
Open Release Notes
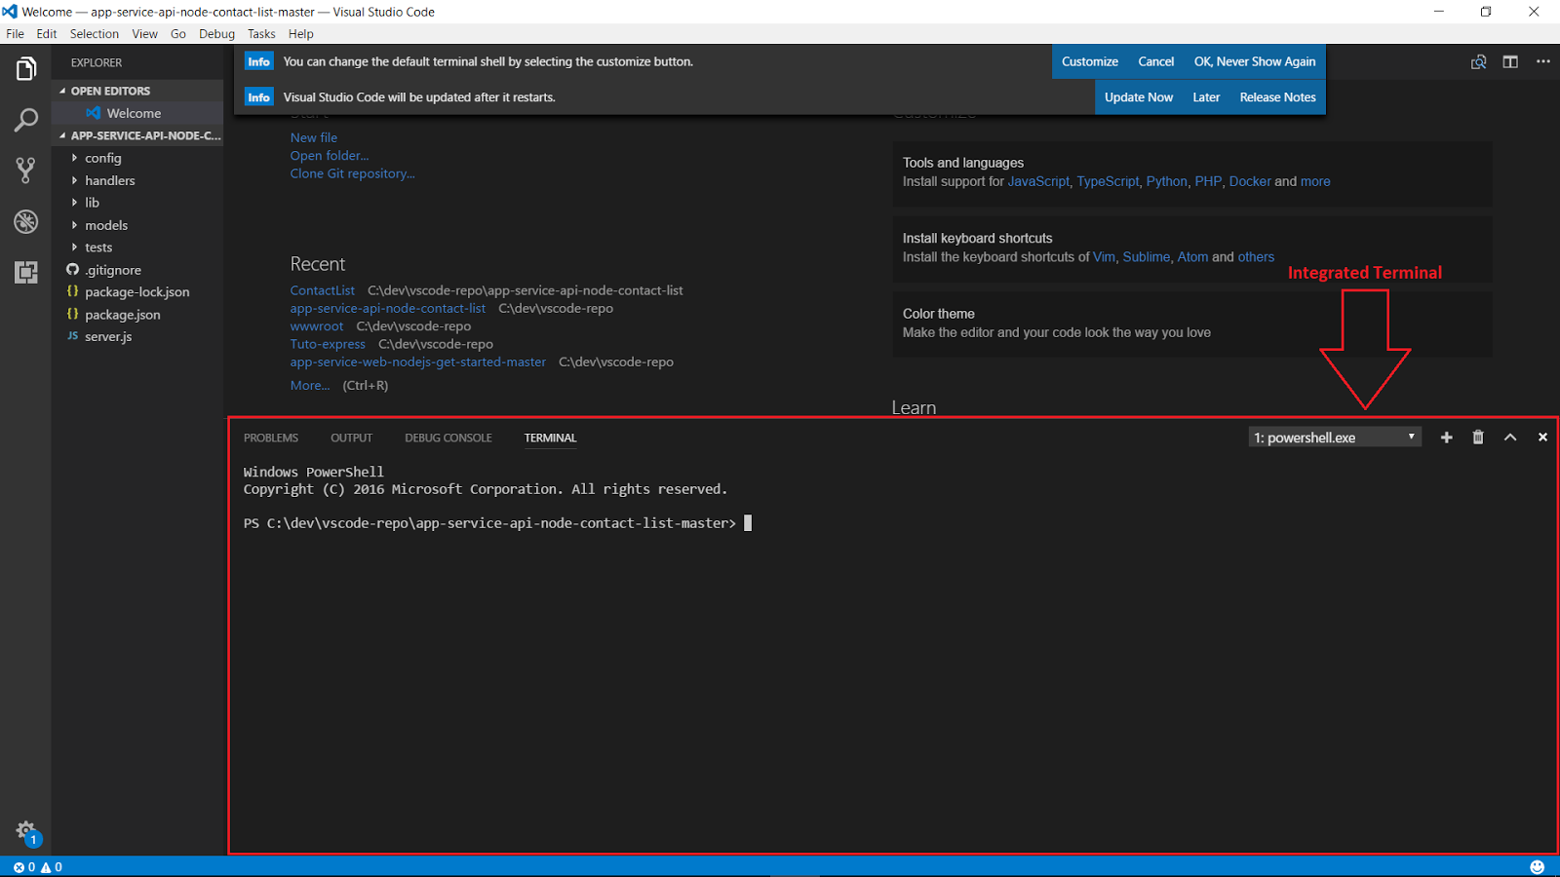[x=1277, y=97]
